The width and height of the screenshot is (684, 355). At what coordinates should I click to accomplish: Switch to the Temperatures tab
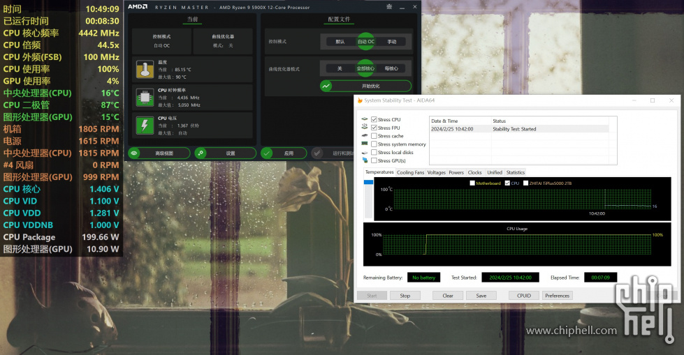tap(379, 172)
